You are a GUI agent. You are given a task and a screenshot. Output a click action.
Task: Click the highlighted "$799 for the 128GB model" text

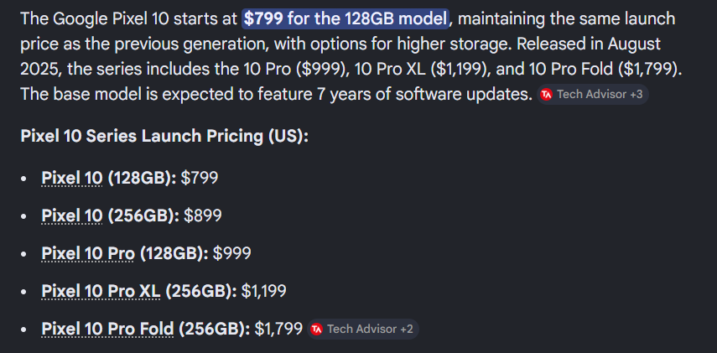pyautogui.click(x=346, y=18)
